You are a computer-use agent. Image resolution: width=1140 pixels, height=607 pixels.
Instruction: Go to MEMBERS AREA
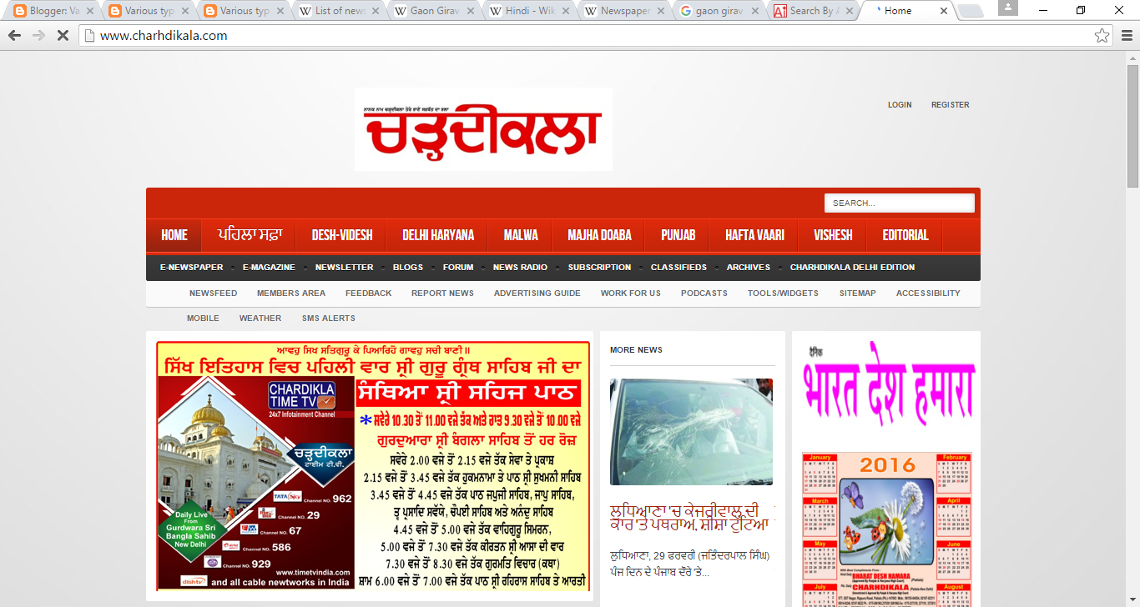[291, 293]
